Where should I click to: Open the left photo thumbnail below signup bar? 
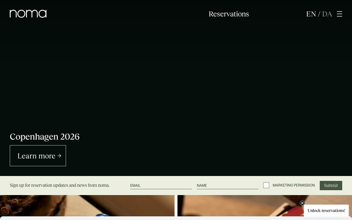pyautogui.click(x=87, y=206)
